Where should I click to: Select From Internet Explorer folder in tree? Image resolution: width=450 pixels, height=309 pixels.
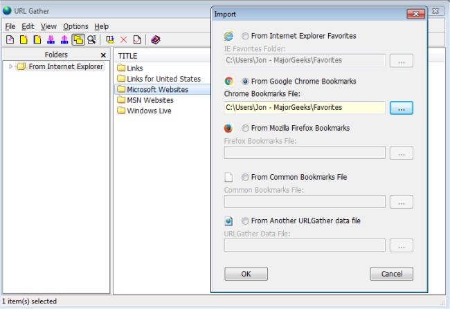click(60, 66)
